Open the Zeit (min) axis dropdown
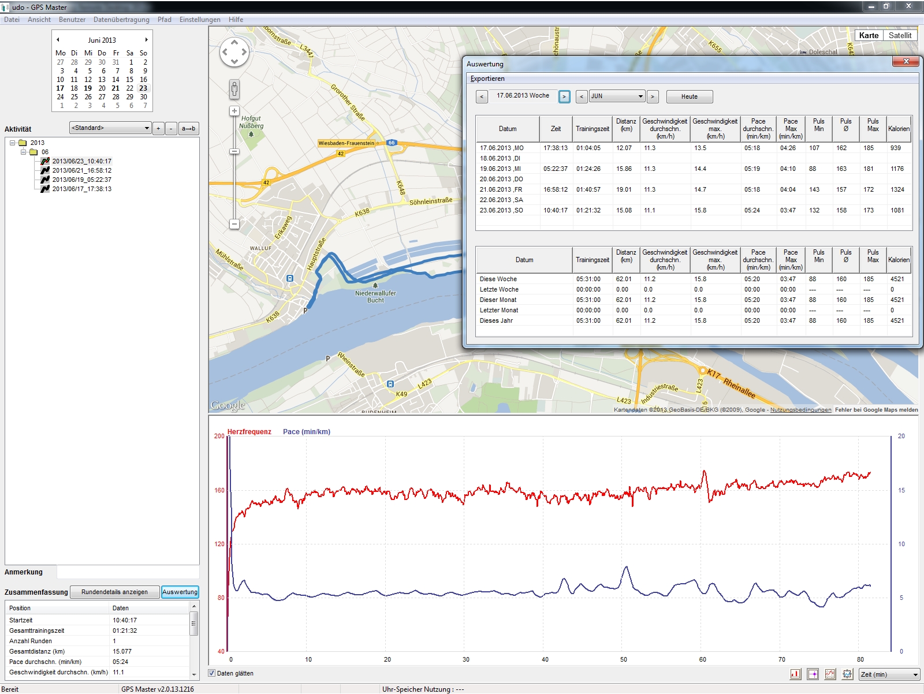Viewport: 924px width, 694px height. pyautogui.click(x=889, y=674)
